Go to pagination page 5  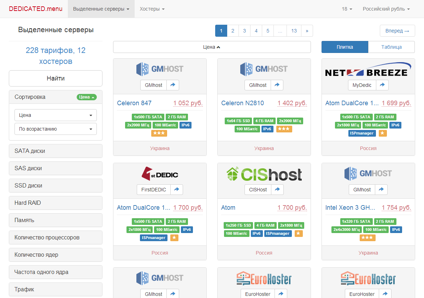(x=268, y=31)
